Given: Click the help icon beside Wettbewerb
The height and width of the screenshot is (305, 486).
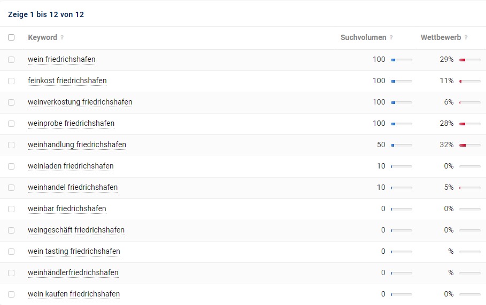Looking at the screenshot, I should 466,38.
